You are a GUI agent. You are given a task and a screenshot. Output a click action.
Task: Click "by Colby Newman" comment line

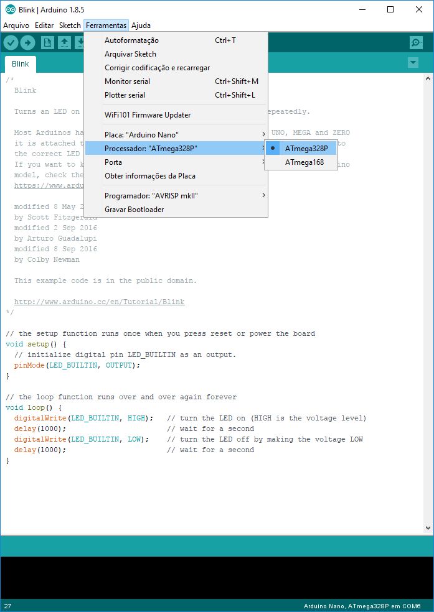47,259
